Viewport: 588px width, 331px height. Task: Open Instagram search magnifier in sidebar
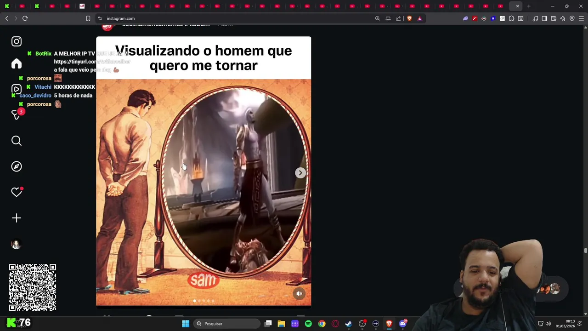coord(17,141)
